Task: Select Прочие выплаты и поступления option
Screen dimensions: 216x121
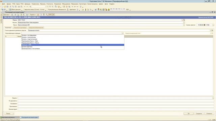Action: point(73,49)
